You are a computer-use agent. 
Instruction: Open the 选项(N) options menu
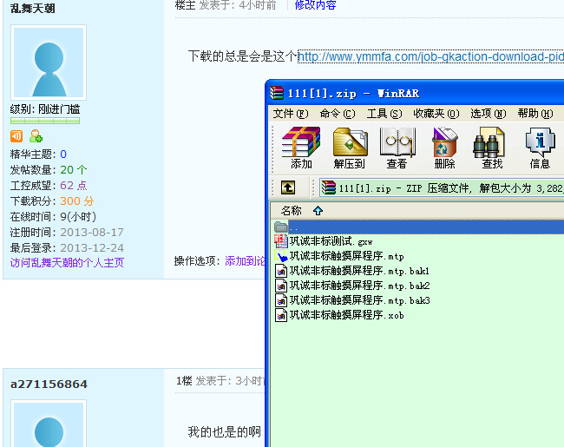pyautogui.click(x=488, y=114)
